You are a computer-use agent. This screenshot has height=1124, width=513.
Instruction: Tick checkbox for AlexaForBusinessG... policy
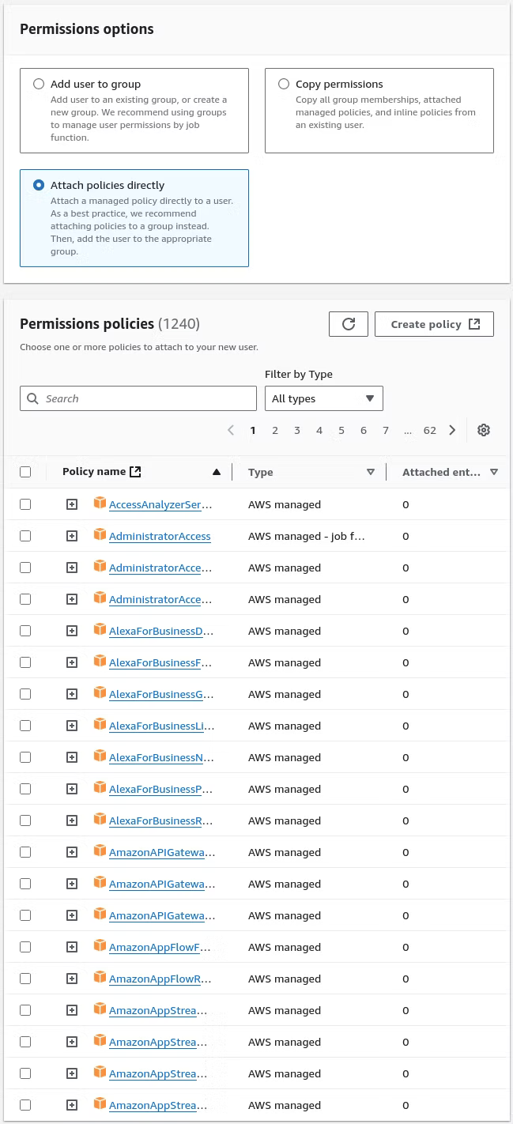pyautogui.click(x=25, y=694)
